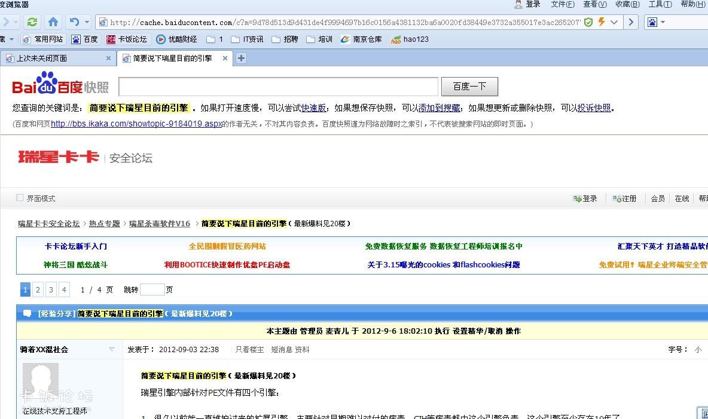This screenshot has width=708, height=419.
Task: Switch to the 上次未关闭页面 tab
Action: [58, 58]
